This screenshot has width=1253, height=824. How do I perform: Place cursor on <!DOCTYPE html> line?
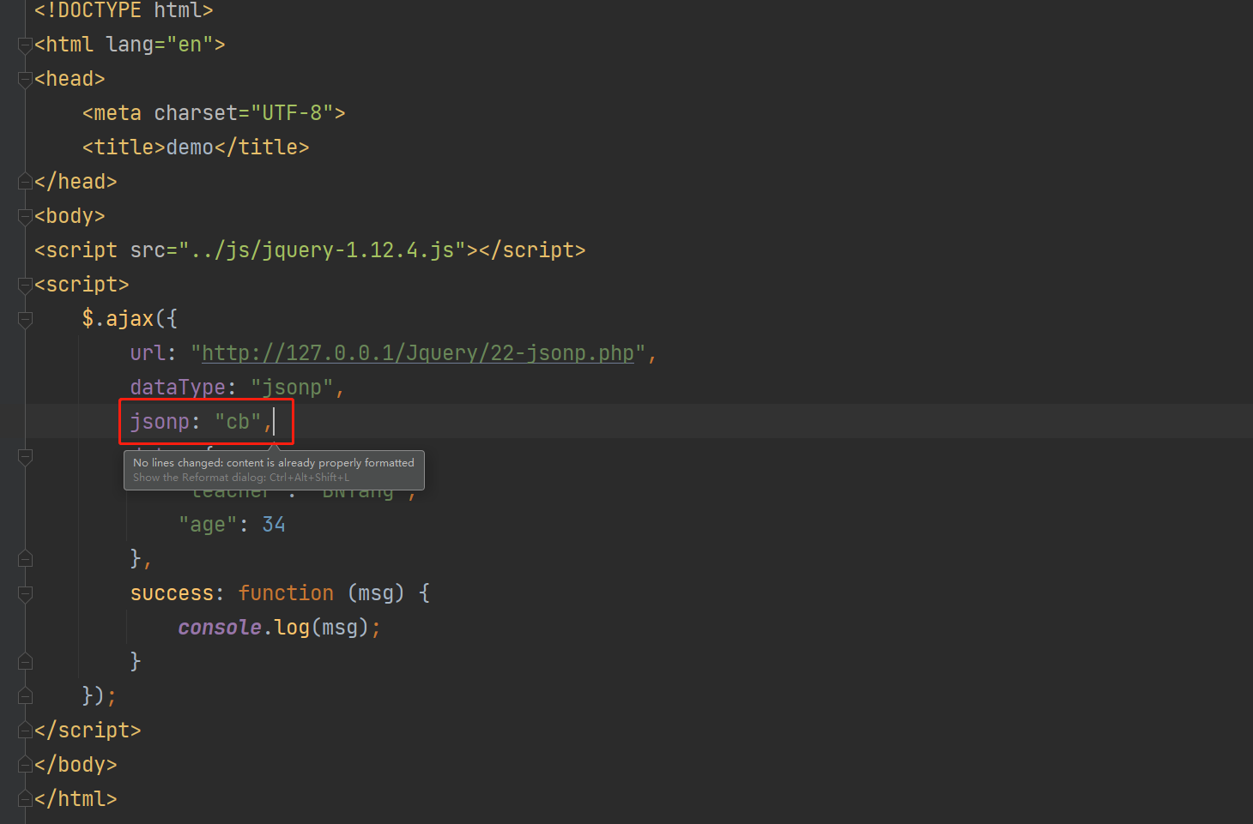tap(124, 10)
